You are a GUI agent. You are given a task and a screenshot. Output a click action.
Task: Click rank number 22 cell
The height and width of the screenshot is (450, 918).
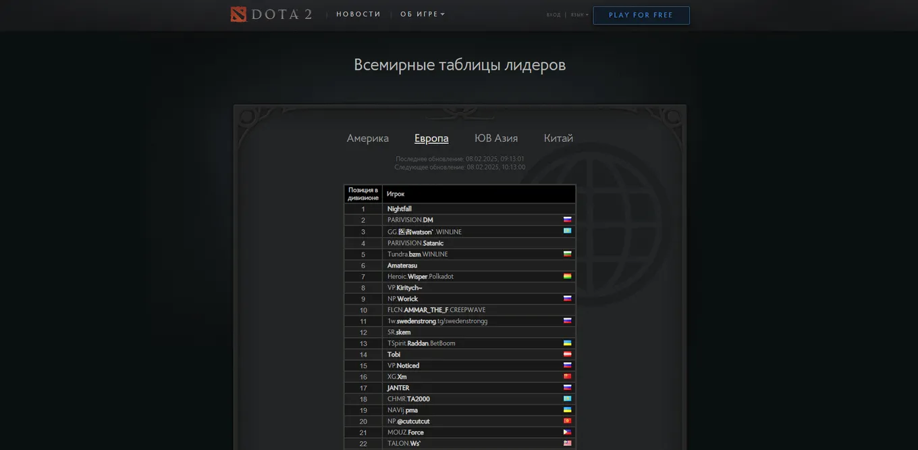363,443
